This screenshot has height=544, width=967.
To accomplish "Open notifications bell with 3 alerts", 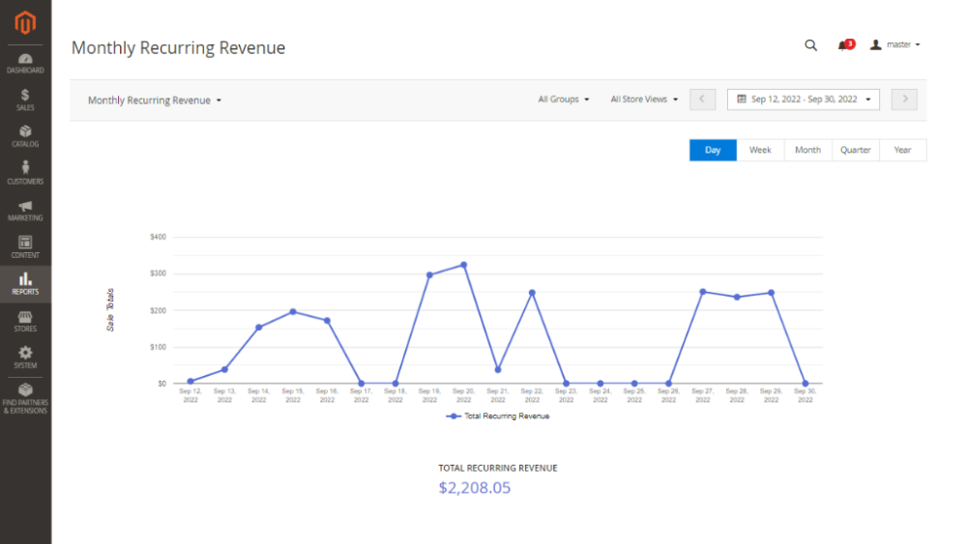I will click(x=845, y=45).
